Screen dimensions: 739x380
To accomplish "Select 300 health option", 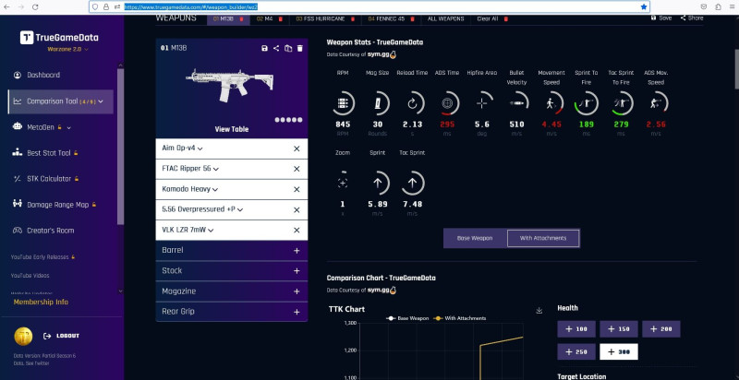I will point(619,351).
